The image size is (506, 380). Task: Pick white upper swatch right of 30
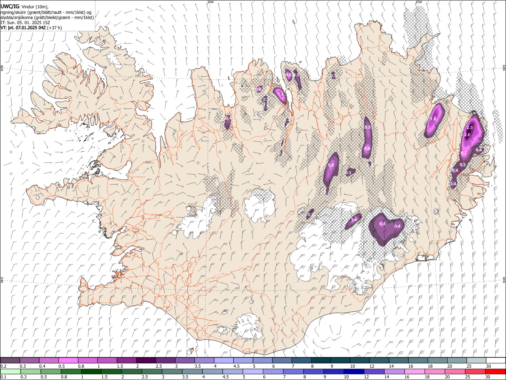click(x=496, y=361)
